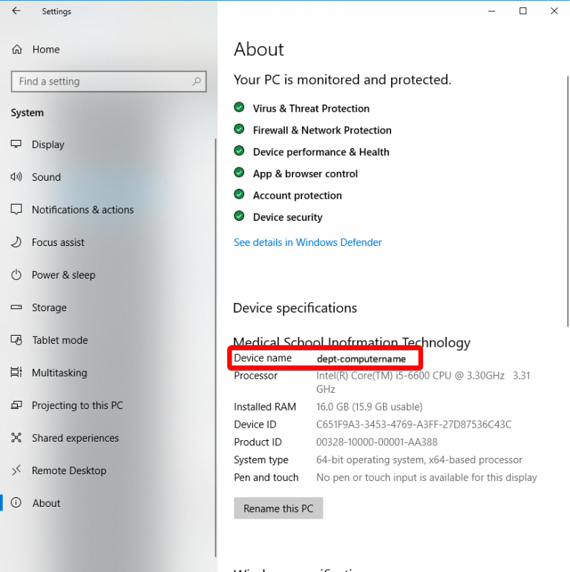Maximize the Settings window
The width and height of the screenshot is (570, 572).
point(523,10)
